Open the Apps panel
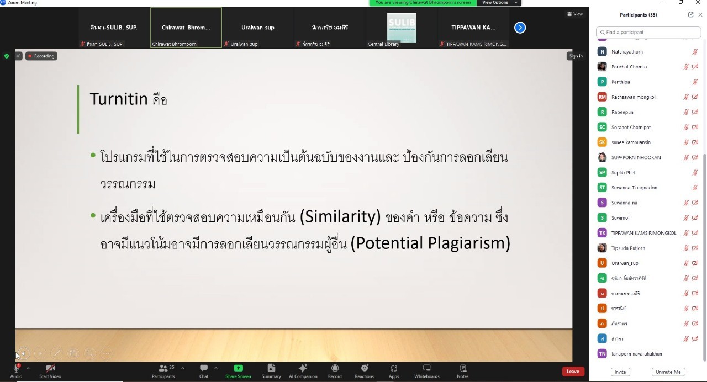707x382 pixels. click(394, 371)
